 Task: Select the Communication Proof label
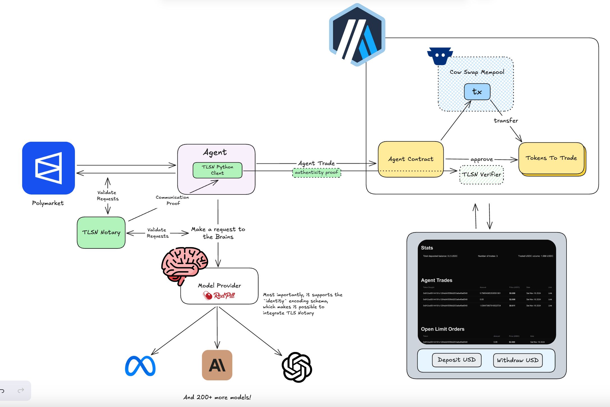click(172, 200)
